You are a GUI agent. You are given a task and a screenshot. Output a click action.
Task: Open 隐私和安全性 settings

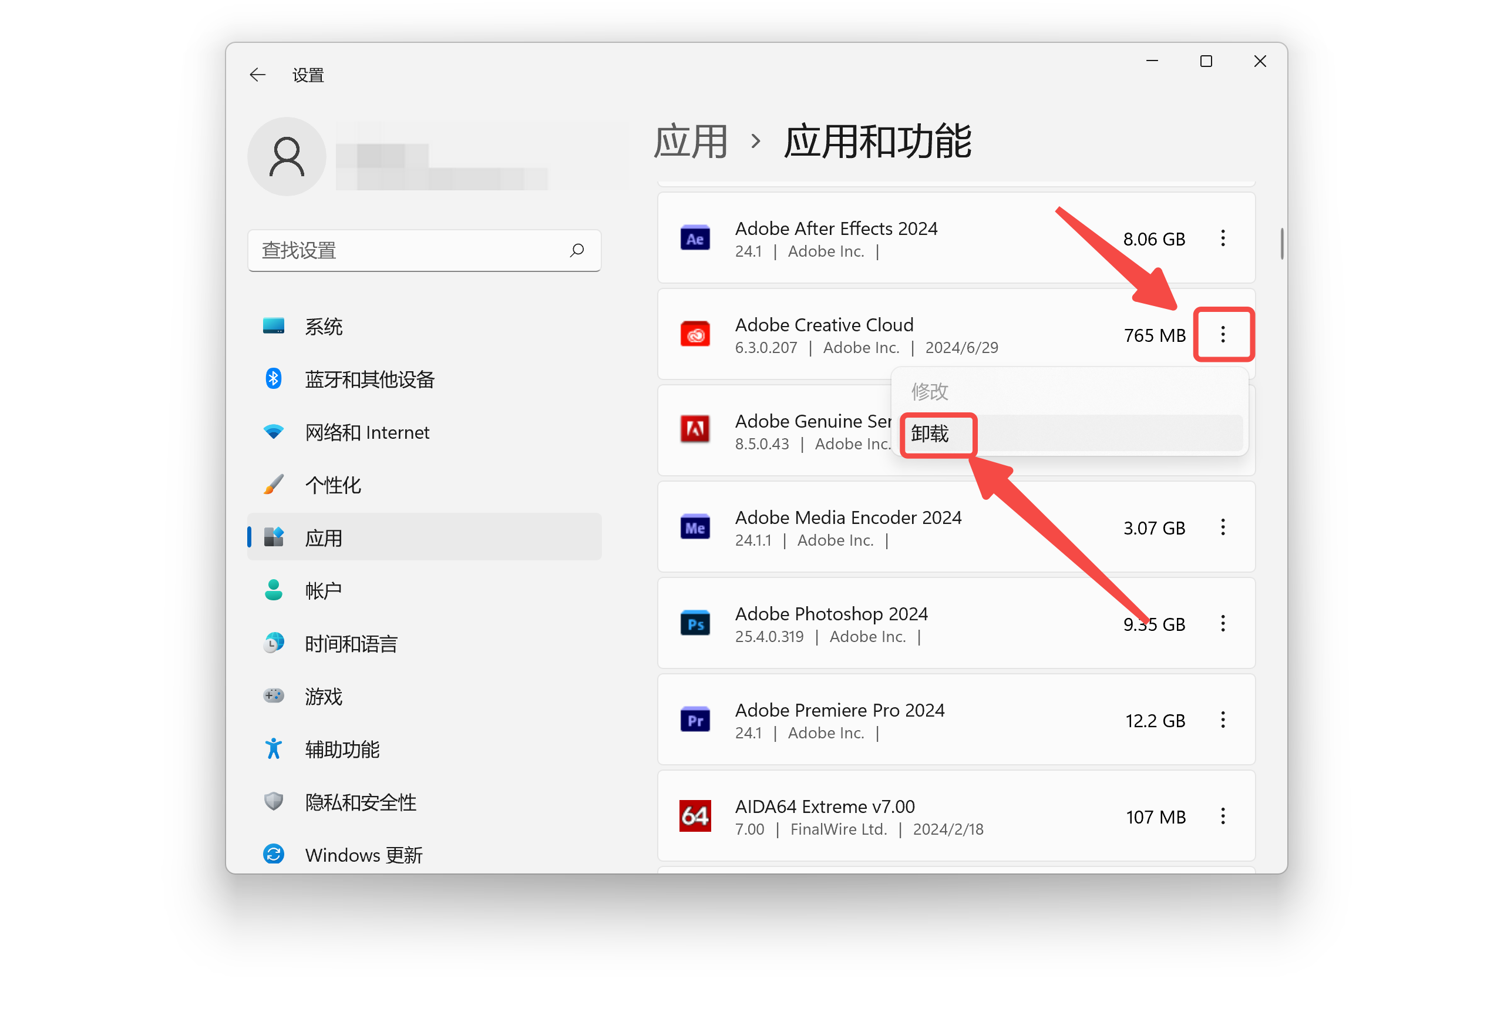pos(424,802)
